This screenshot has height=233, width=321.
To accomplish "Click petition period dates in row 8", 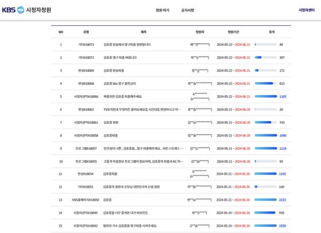I will 233,135.
